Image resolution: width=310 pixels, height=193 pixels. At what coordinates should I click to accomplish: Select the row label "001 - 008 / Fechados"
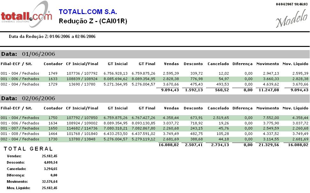click(x=20, y=134)
